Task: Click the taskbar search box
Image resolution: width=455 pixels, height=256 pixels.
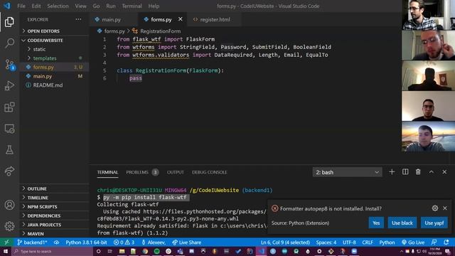Action: coord(52,251)
